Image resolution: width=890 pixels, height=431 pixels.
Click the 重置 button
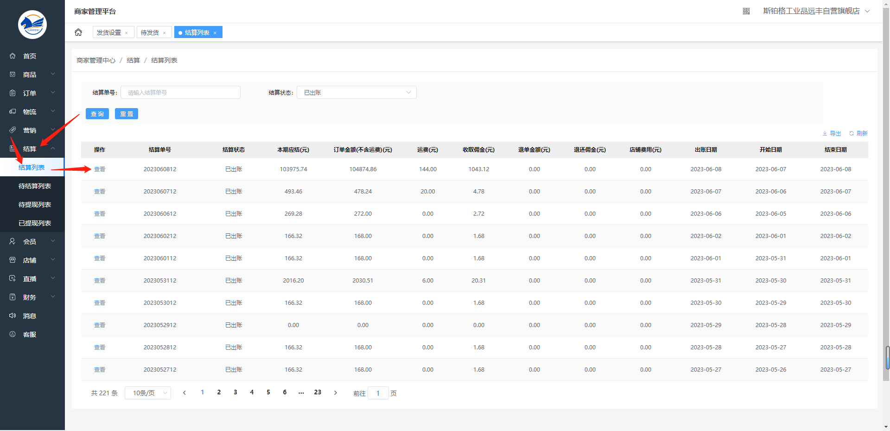[x=127, y=114]
